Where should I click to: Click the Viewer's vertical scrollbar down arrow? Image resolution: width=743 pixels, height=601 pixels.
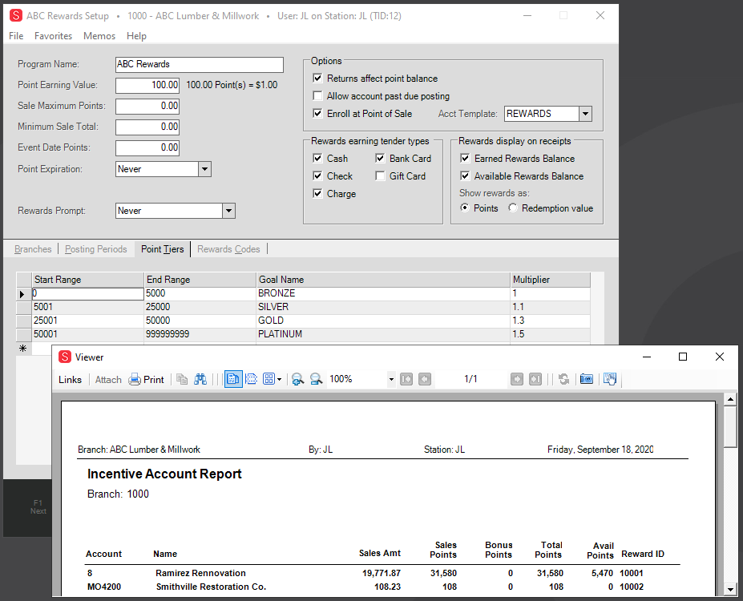click(729, 589)
